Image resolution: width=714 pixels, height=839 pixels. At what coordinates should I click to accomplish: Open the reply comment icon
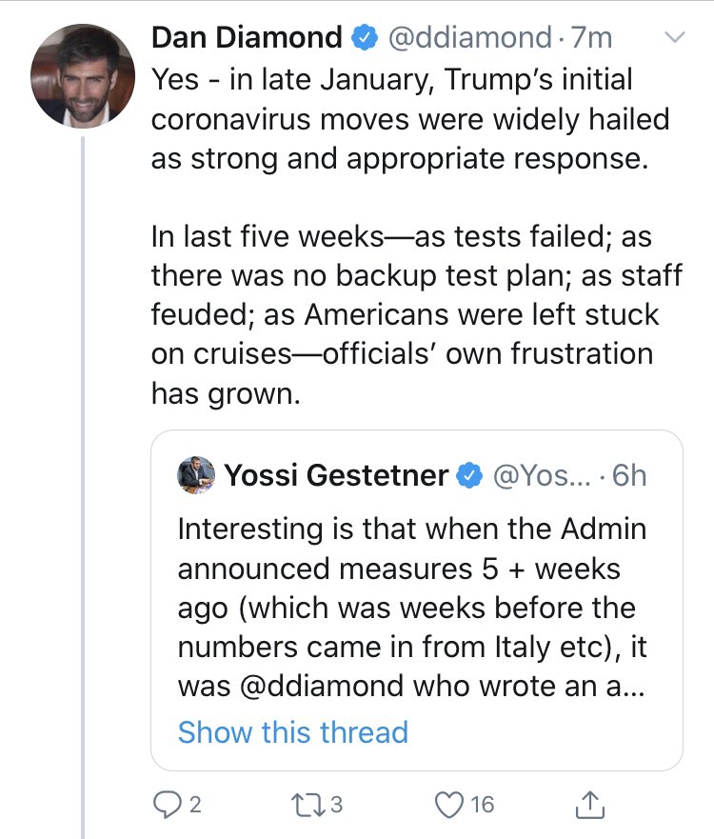tap(167, 805)
